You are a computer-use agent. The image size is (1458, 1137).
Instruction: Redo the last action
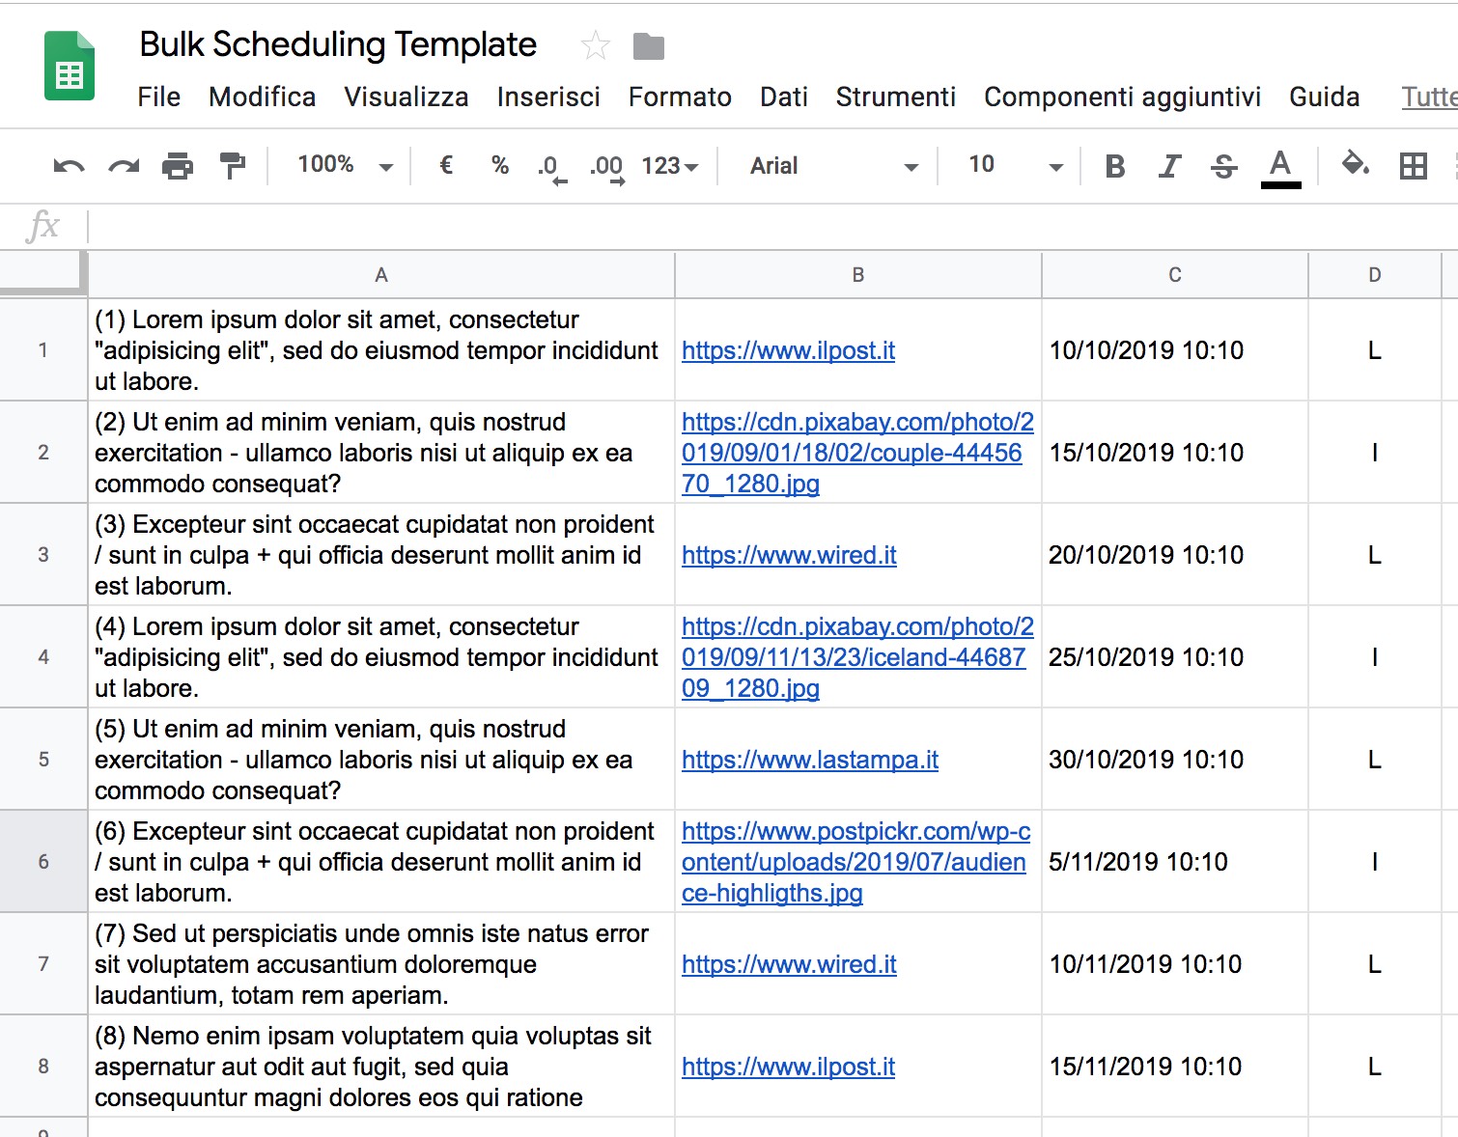click(x=124, y=165)
